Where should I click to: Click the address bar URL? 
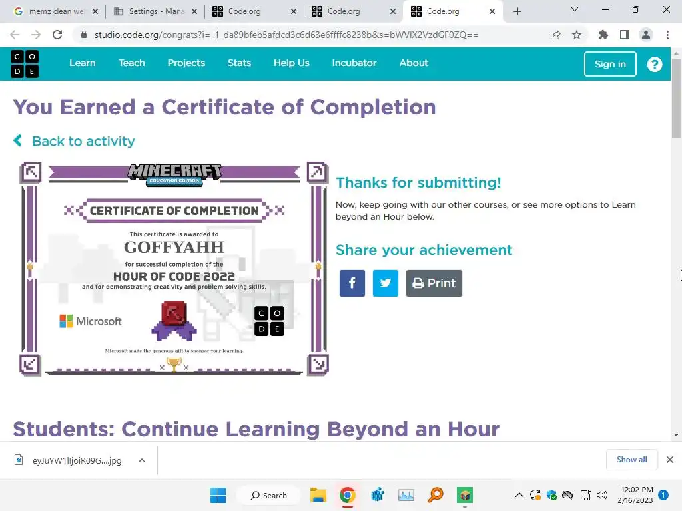point(286,35)
